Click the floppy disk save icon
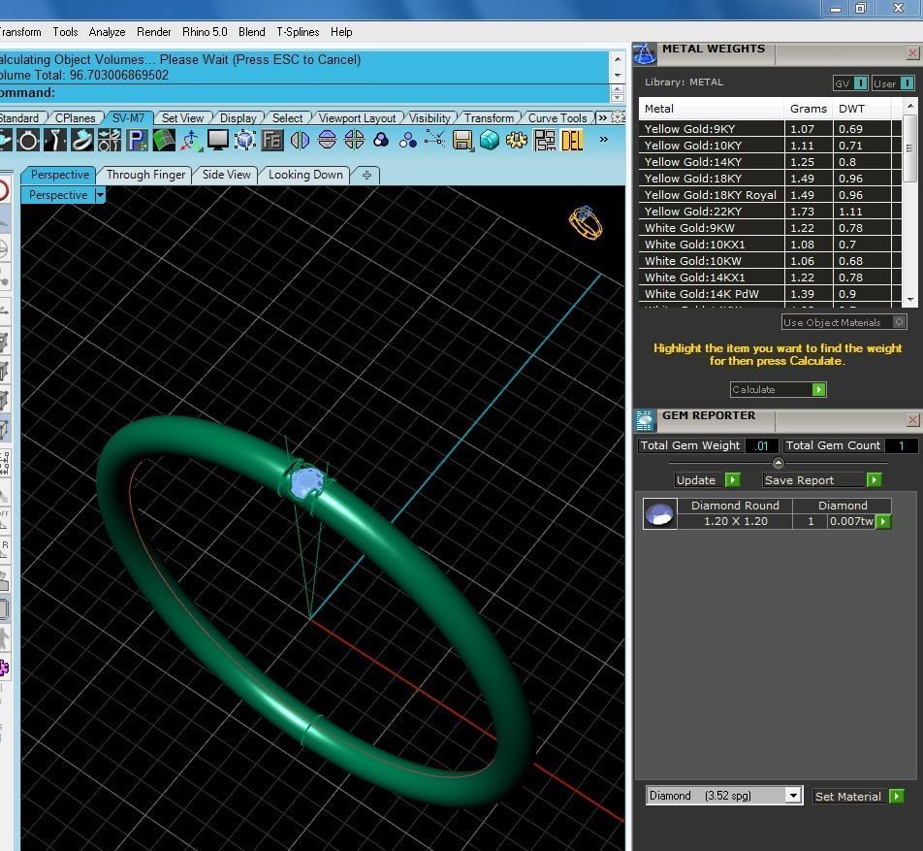The image size is (923, 851). pyautogui.click(x=462, y=141)
